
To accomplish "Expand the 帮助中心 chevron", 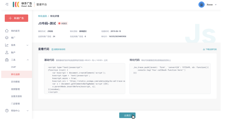I will (27, 111).
